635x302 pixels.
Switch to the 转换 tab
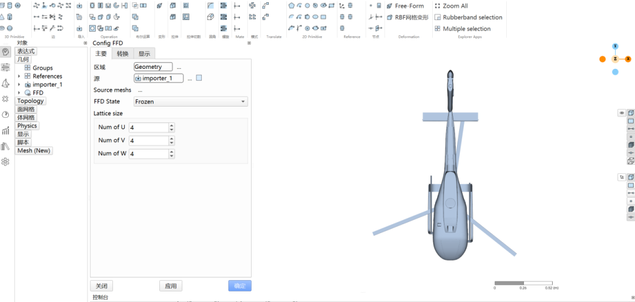tap(123, 54)
